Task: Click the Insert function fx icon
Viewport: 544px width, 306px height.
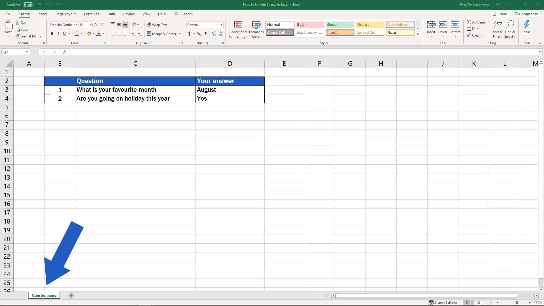Action: [x=65, y=52]
